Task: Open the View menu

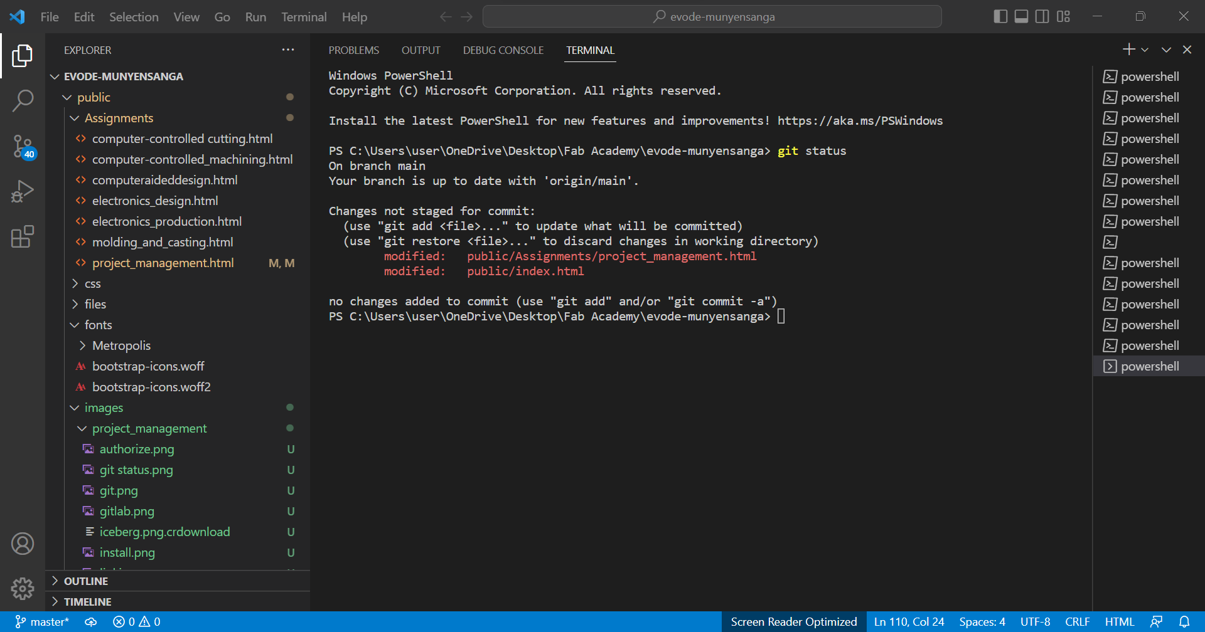Action: pyautogui.click(x=186, y=17)
